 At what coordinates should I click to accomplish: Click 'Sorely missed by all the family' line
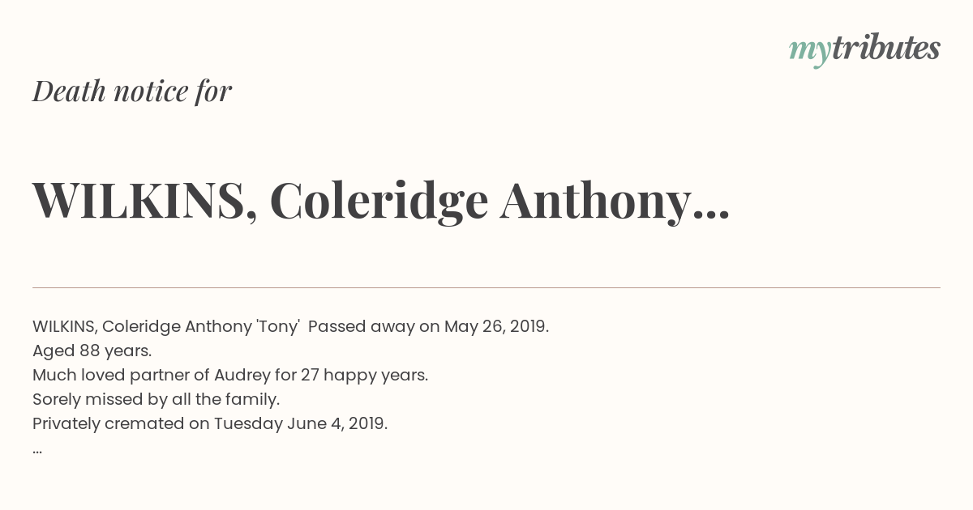156,400
